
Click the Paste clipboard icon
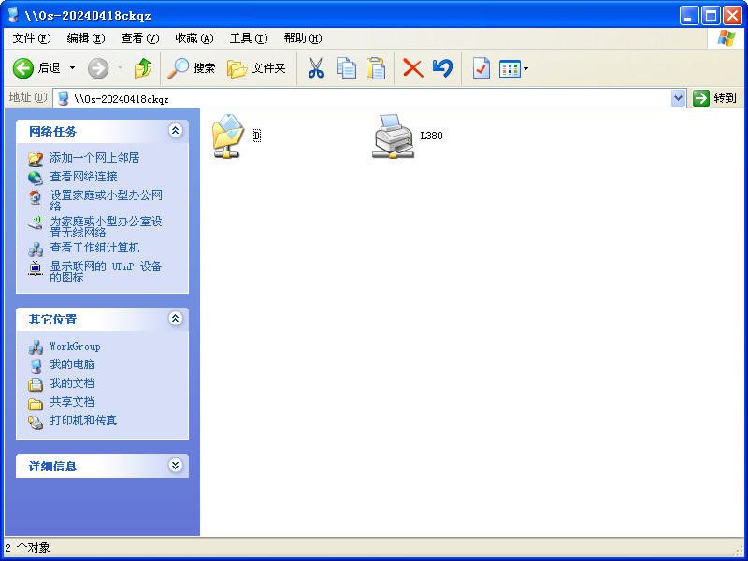pos(376,68)
